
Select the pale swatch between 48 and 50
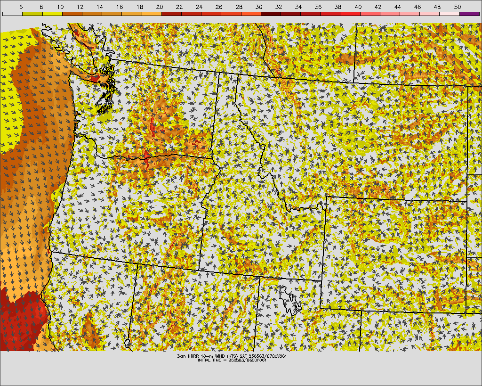[450, 14]
